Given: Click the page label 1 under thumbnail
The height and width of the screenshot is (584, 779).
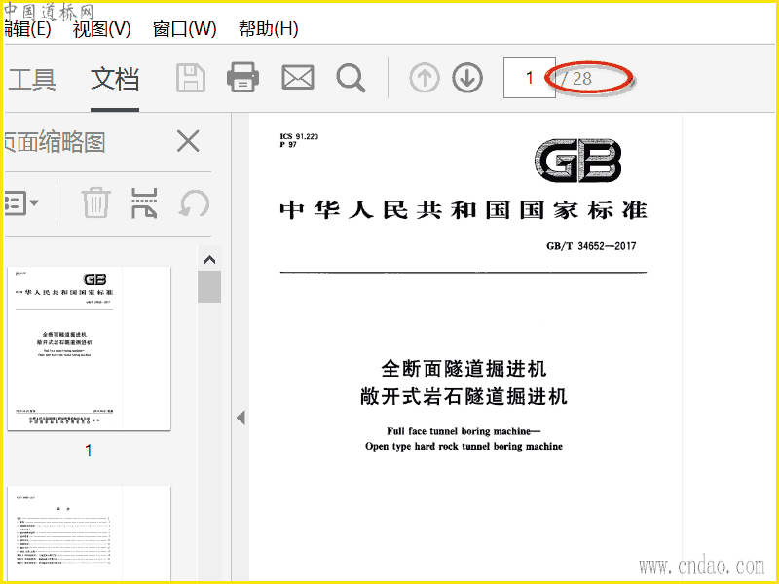Looking at the screenshot, I should pyautogui.click(x=89, y=451).
